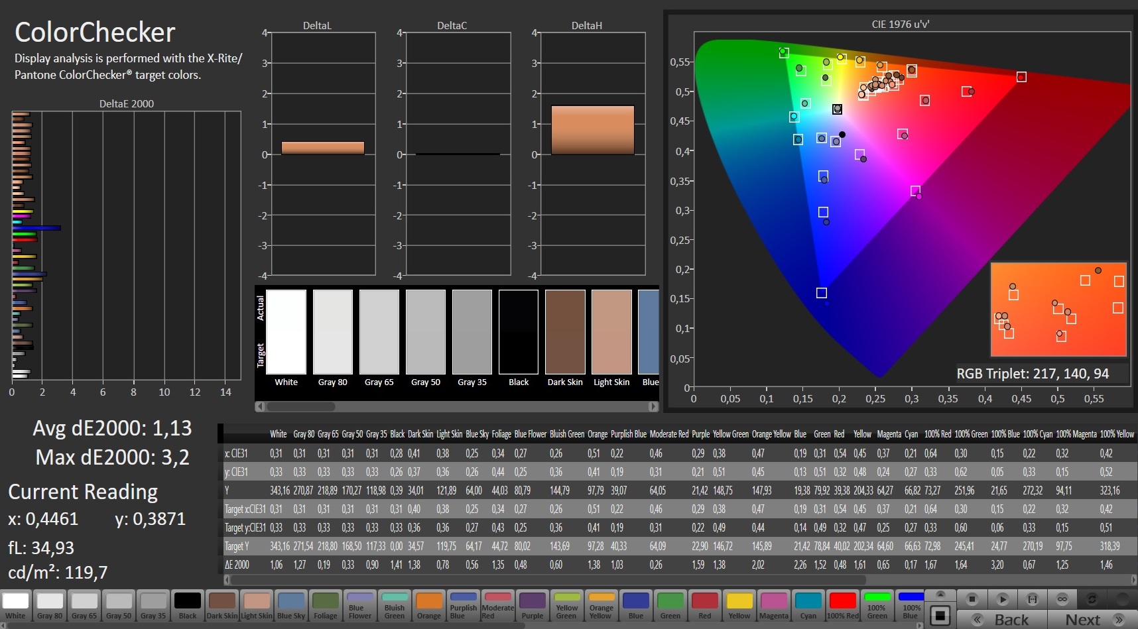Viewport: 1138px width, 629px height.
Task: Click left arrow of swatch preview scrollbar
Action: [x=260, y=406]
